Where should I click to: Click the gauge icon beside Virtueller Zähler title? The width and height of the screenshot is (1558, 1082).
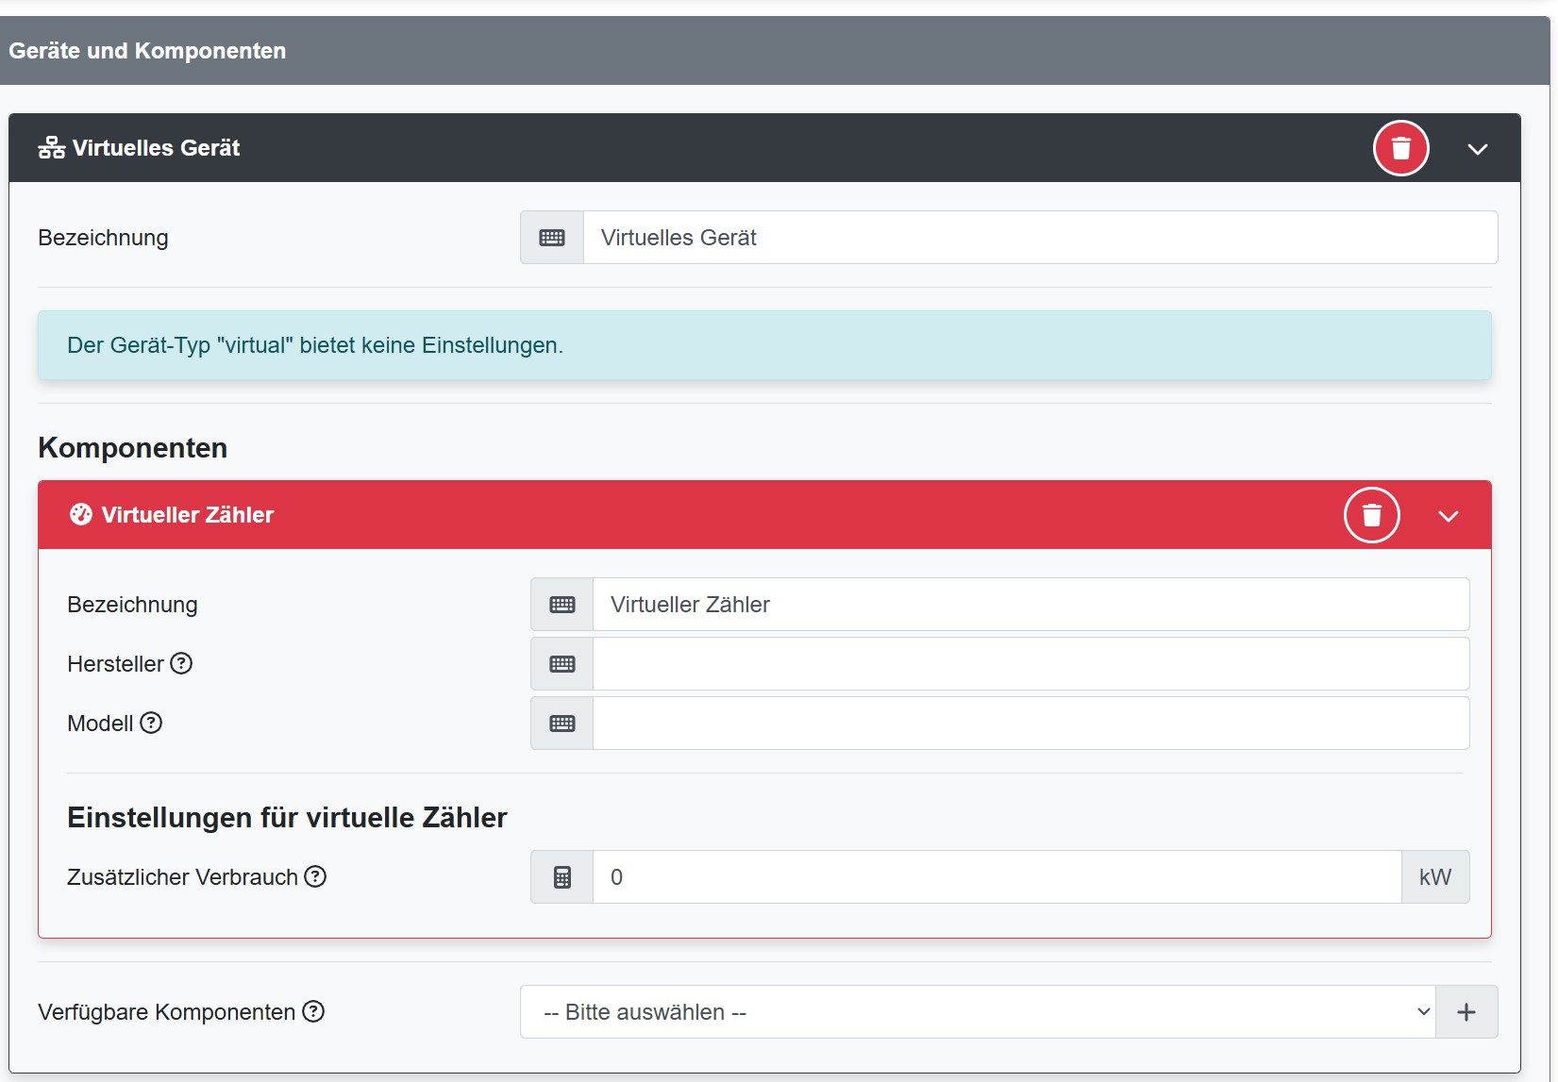[x=81, y=514]
